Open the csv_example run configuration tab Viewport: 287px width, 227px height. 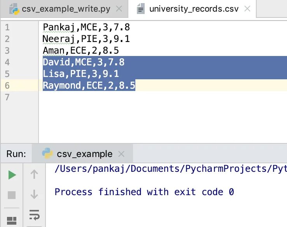click(x=84, y=154)
